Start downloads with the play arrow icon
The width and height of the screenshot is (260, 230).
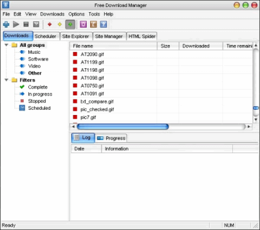(x=16, y=24)
